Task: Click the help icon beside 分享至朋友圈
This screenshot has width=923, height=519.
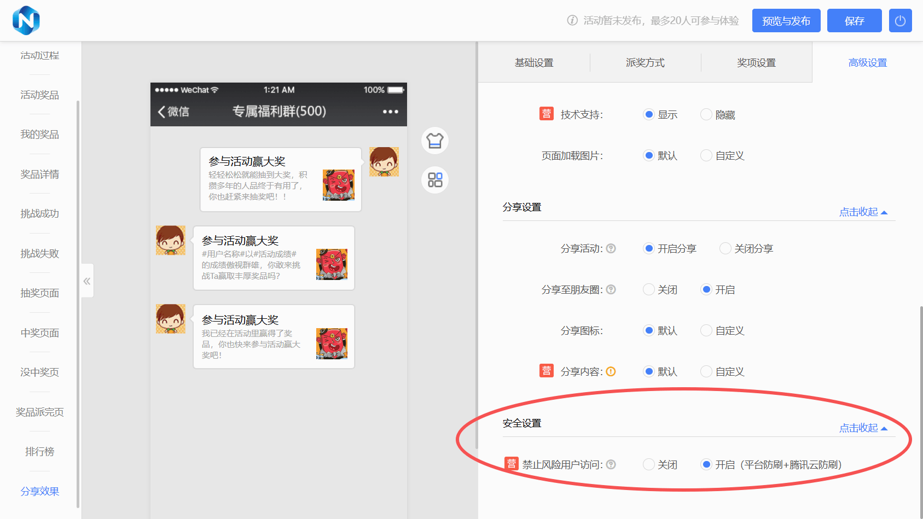Action: (x=611, y=289)
